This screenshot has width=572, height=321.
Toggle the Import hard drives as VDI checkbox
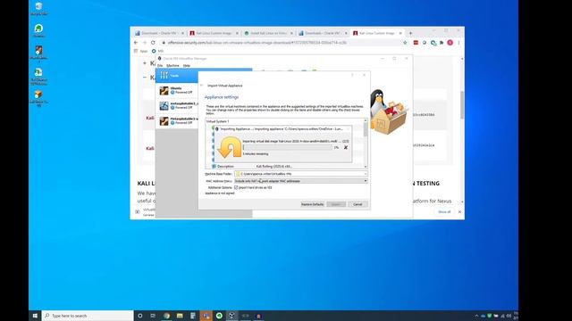[x=236, y=187]
